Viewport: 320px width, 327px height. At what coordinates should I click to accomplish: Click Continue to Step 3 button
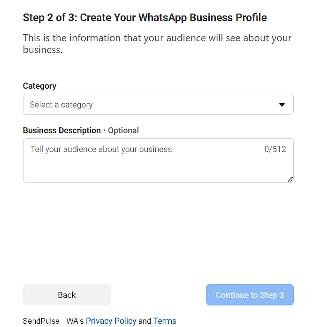tap(250, 295)
